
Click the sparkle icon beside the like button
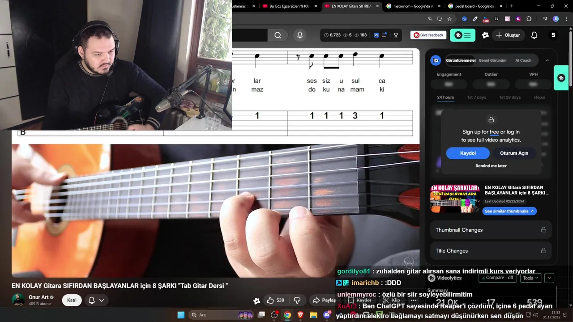[x=257, y=301]
